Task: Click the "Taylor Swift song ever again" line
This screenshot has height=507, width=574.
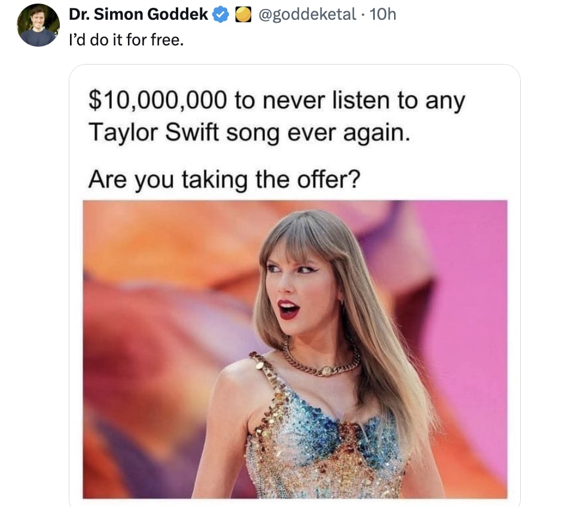Action: 249,132
